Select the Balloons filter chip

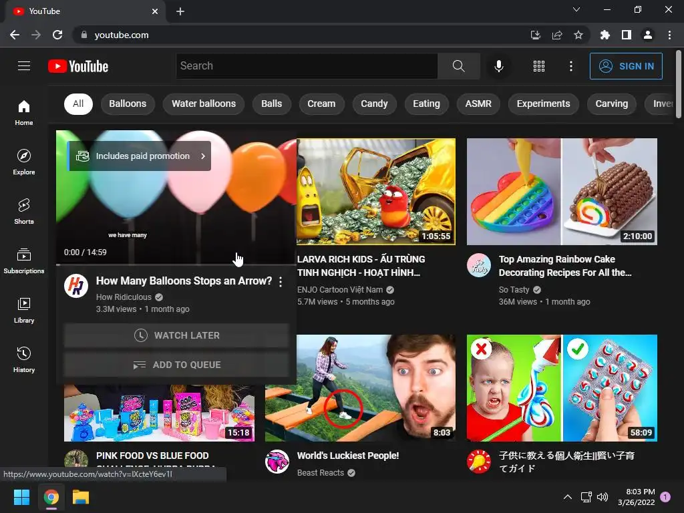point(128,104)
